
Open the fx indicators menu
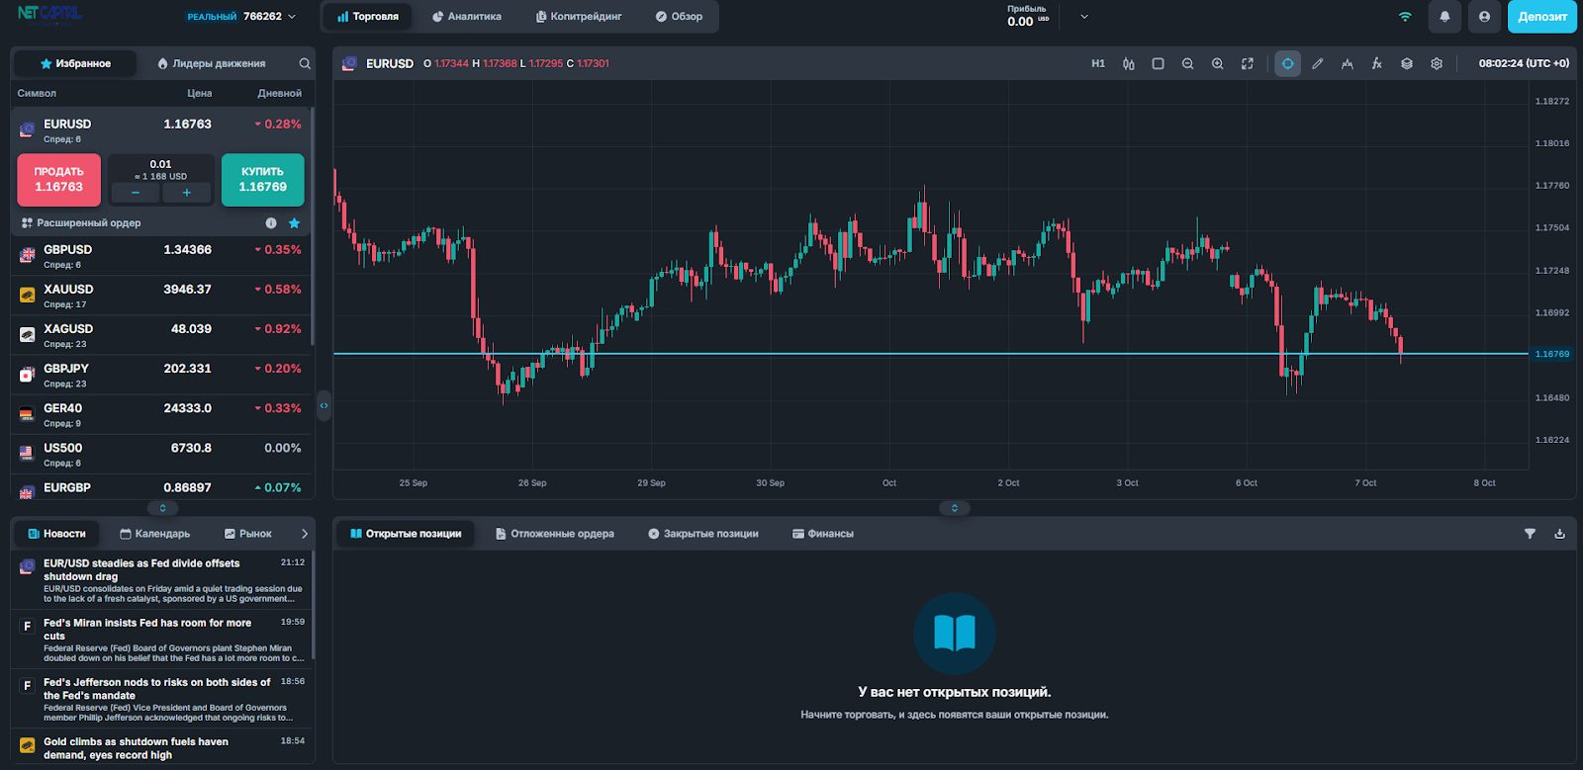tap(1376, 63)
